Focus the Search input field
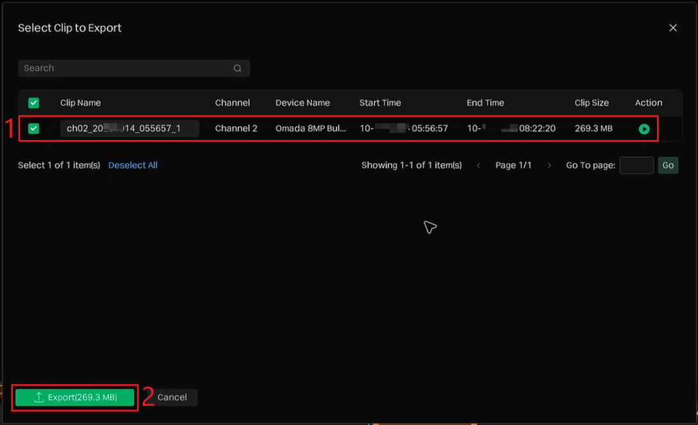This screenshot has height=425, width=698. click(x=133, y=68)
